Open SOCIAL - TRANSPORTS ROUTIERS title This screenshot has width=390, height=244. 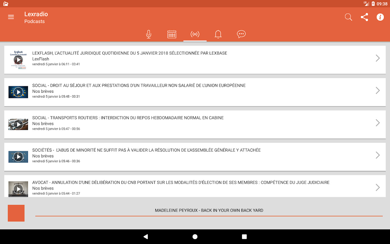click(128, 118)
